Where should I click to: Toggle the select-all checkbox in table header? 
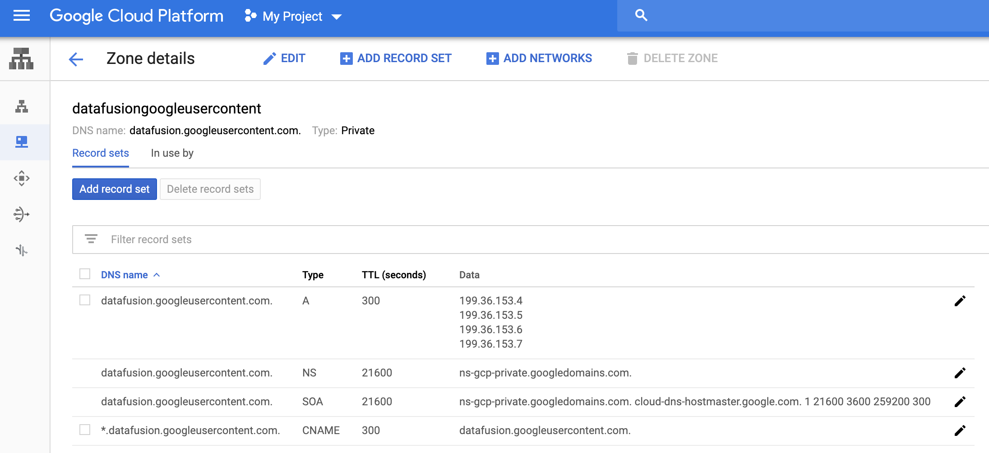(x=85, y=274)
